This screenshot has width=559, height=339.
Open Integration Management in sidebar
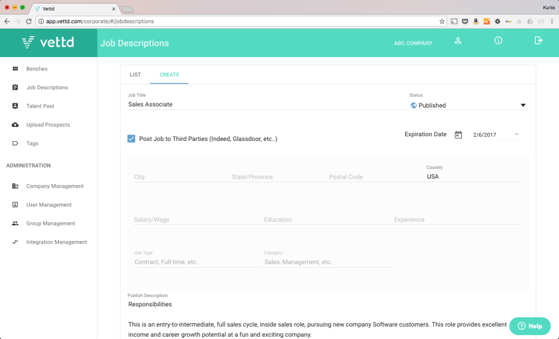(56, 242)
